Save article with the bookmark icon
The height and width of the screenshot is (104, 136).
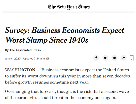pos(132,58)
